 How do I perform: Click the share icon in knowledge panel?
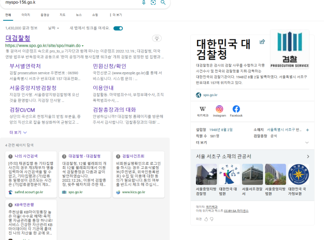pyautogui.click(x=262, y=42)
